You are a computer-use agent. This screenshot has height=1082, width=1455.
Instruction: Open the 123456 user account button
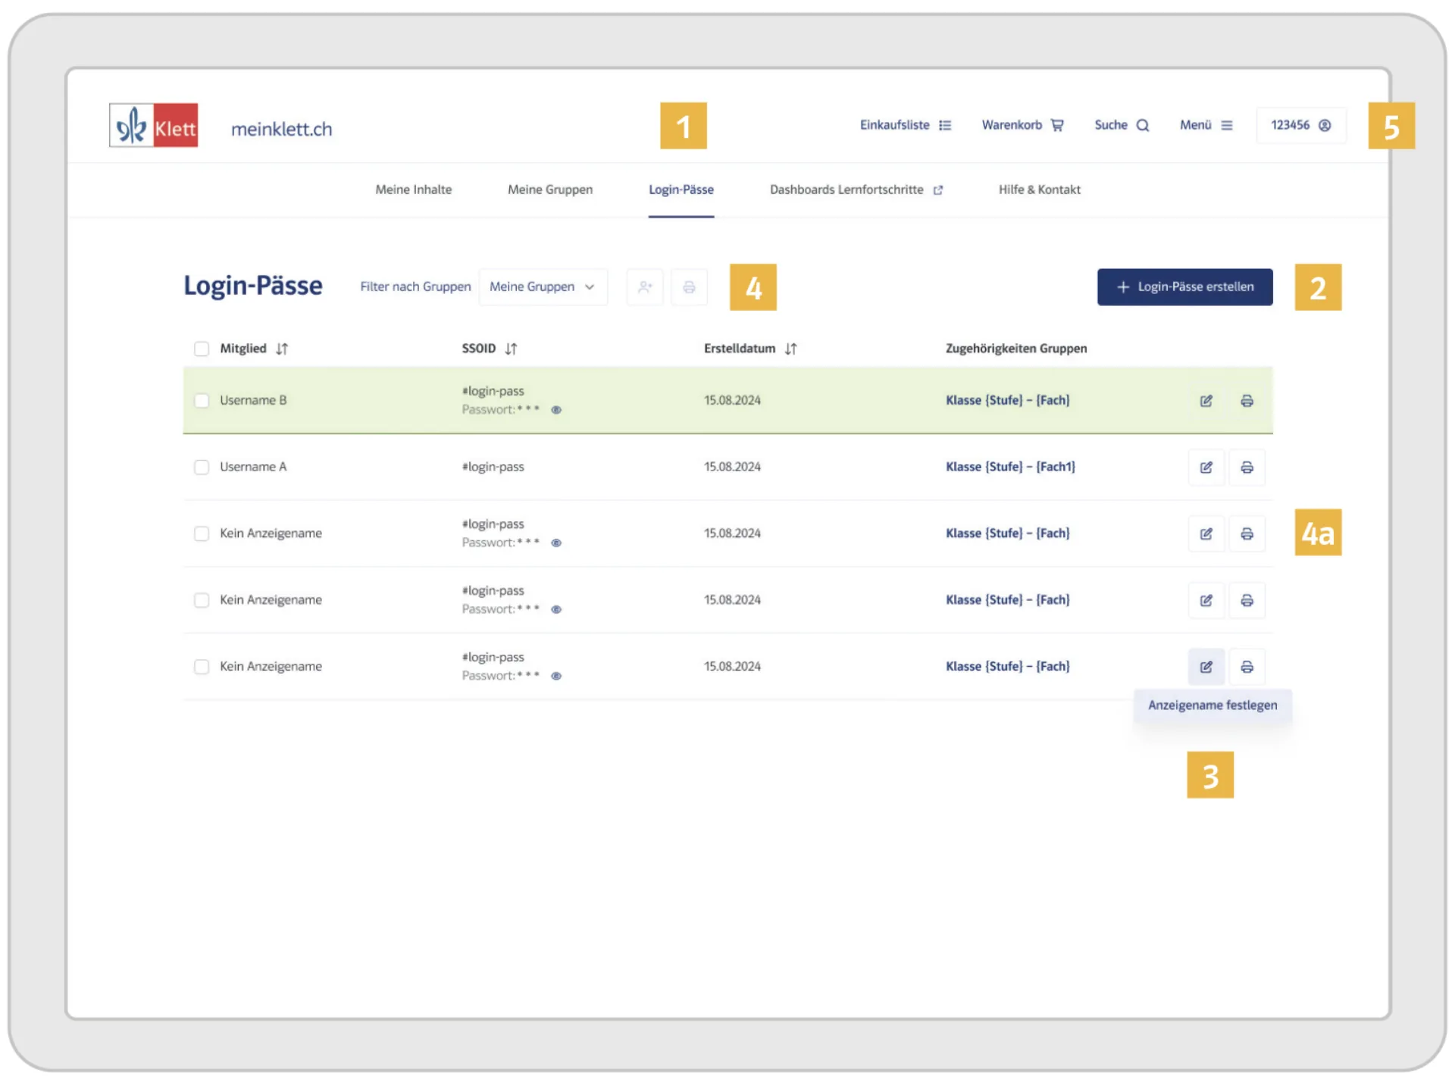(x=1300, y=125)
